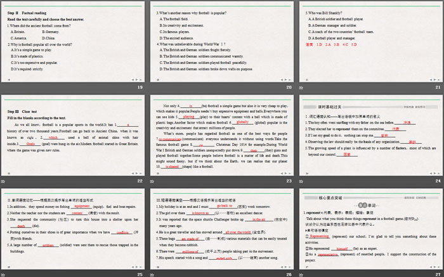
Task: Select slide 27 thumbnail about the word 'represent'
Action: 371,229
